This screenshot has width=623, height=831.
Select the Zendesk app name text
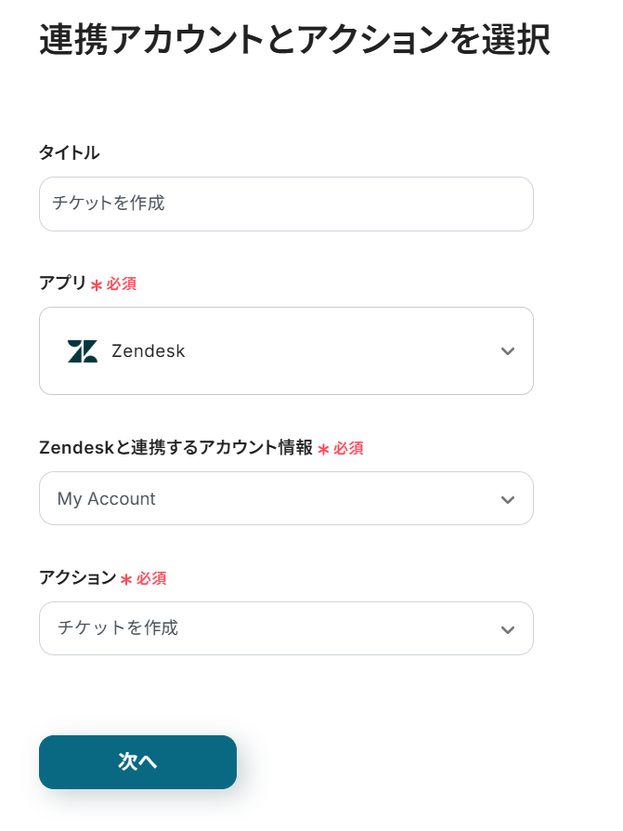point(149,351)
